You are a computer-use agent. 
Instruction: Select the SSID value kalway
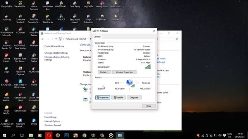(x=147, y=56)
